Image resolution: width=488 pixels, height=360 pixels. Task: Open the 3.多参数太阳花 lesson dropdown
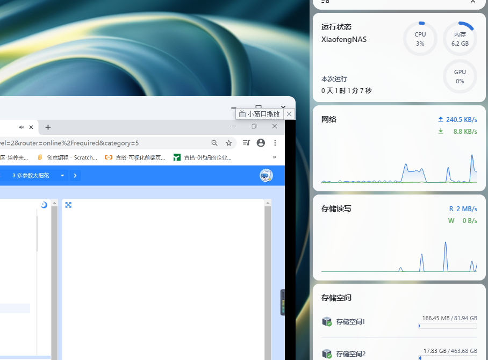37,176
